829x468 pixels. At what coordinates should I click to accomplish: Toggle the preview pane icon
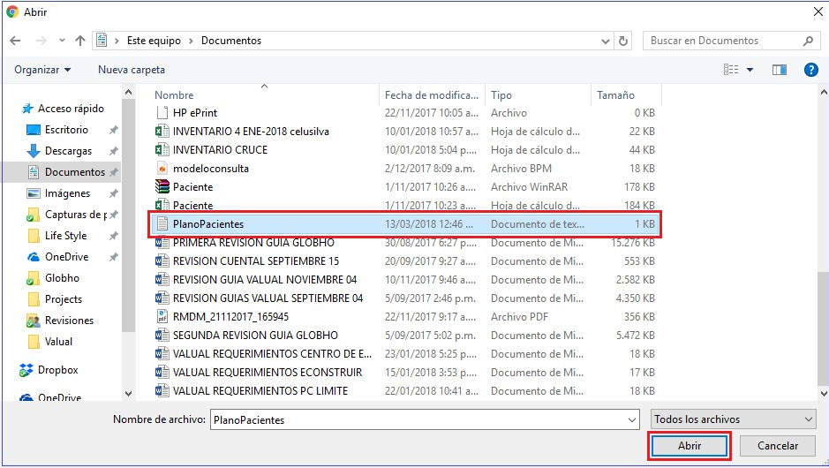[x=779, y=70]
